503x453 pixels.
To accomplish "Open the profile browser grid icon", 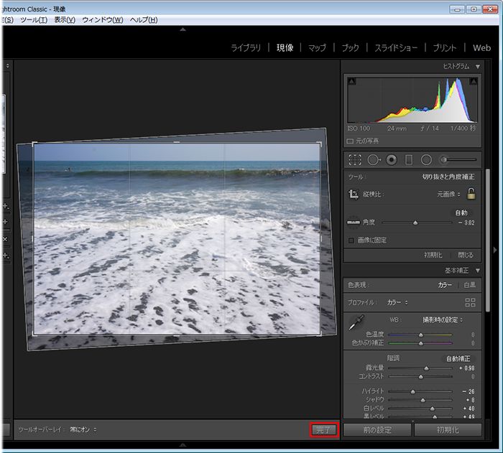I will (471, 302).
